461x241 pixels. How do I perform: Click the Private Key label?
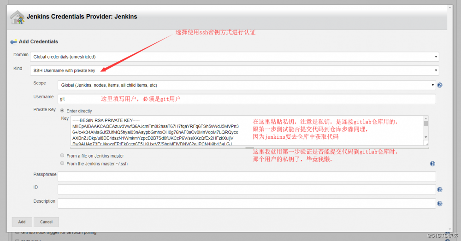[44, 109]
